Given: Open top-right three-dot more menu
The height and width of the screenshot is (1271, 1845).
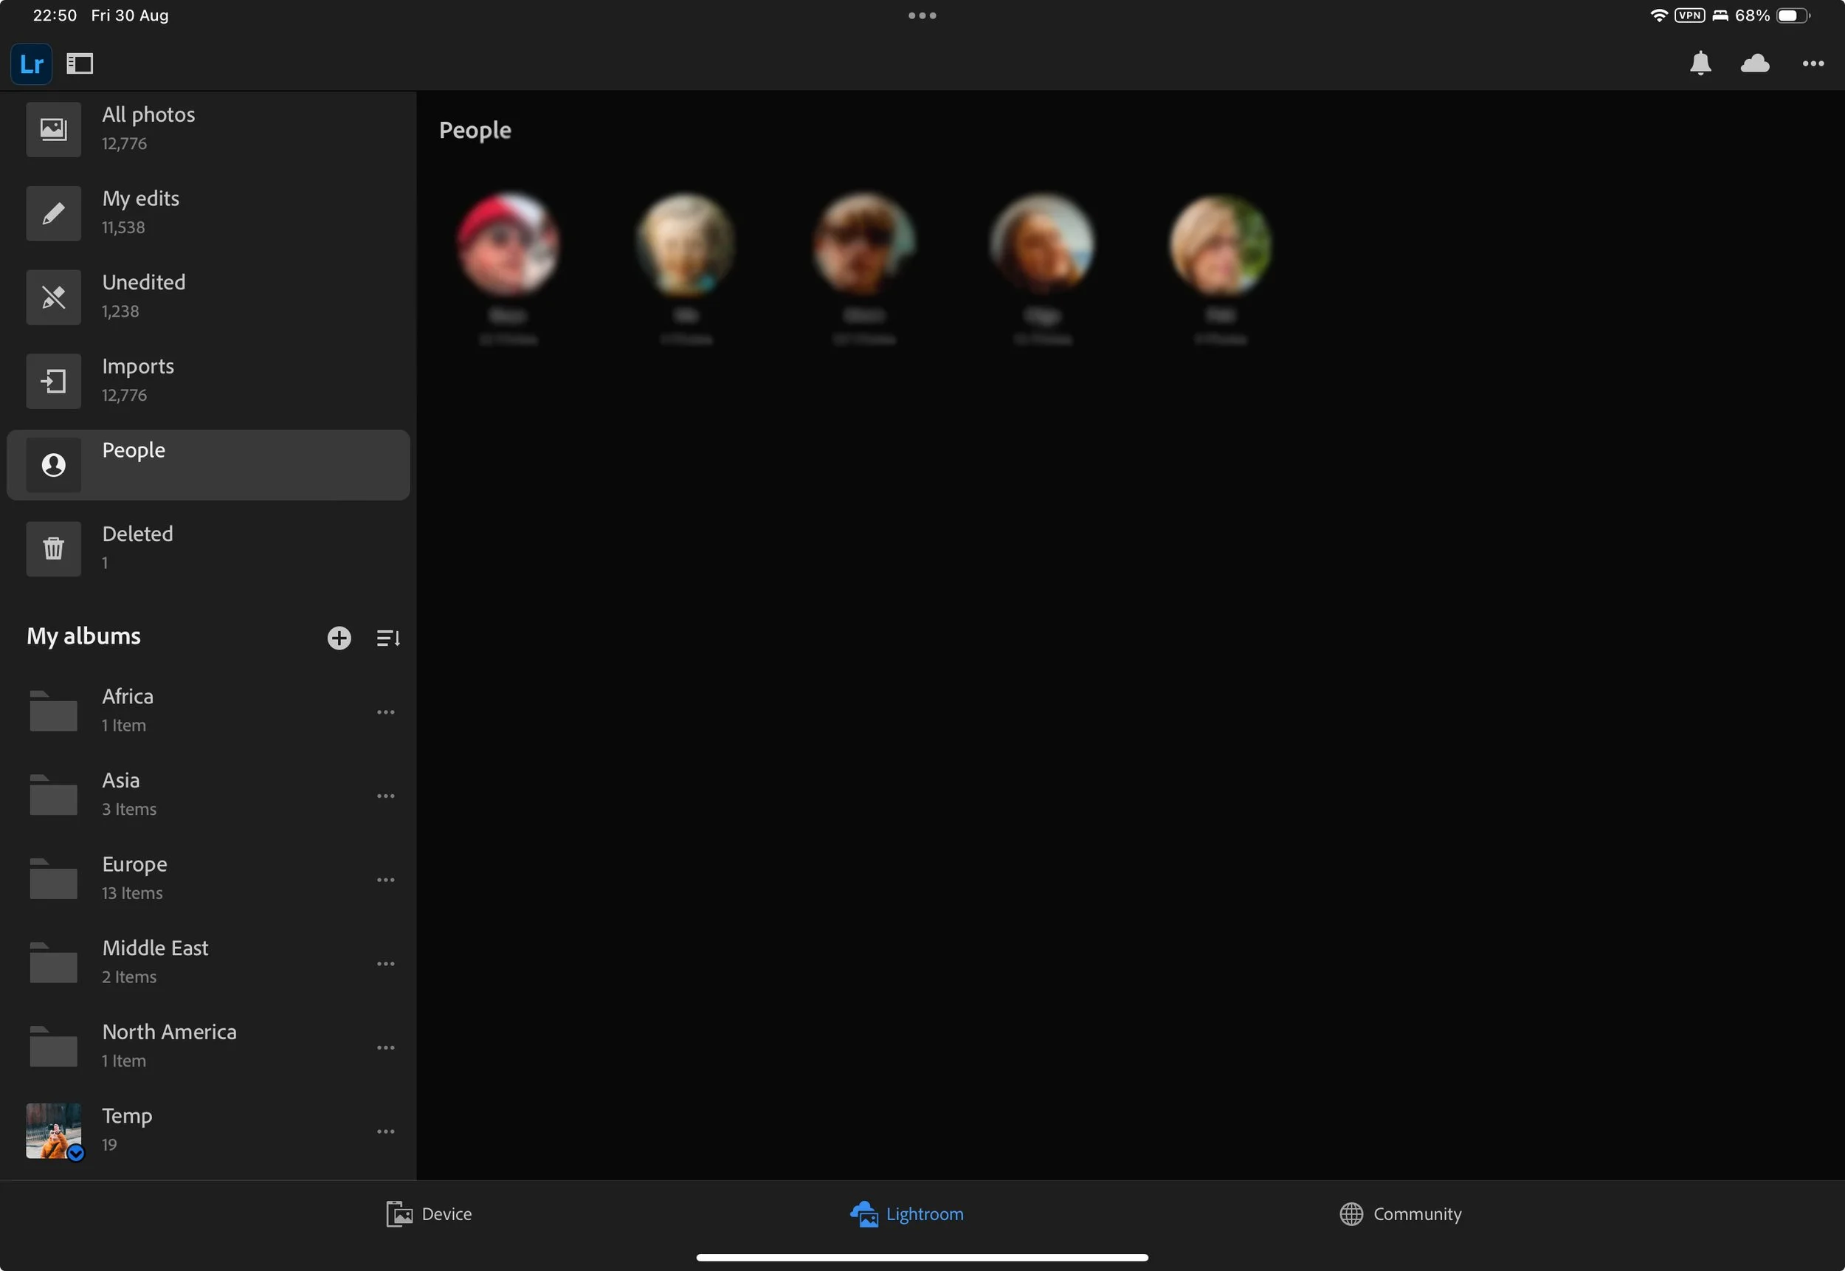Looking at the screenshot, I should point(1813,63).
